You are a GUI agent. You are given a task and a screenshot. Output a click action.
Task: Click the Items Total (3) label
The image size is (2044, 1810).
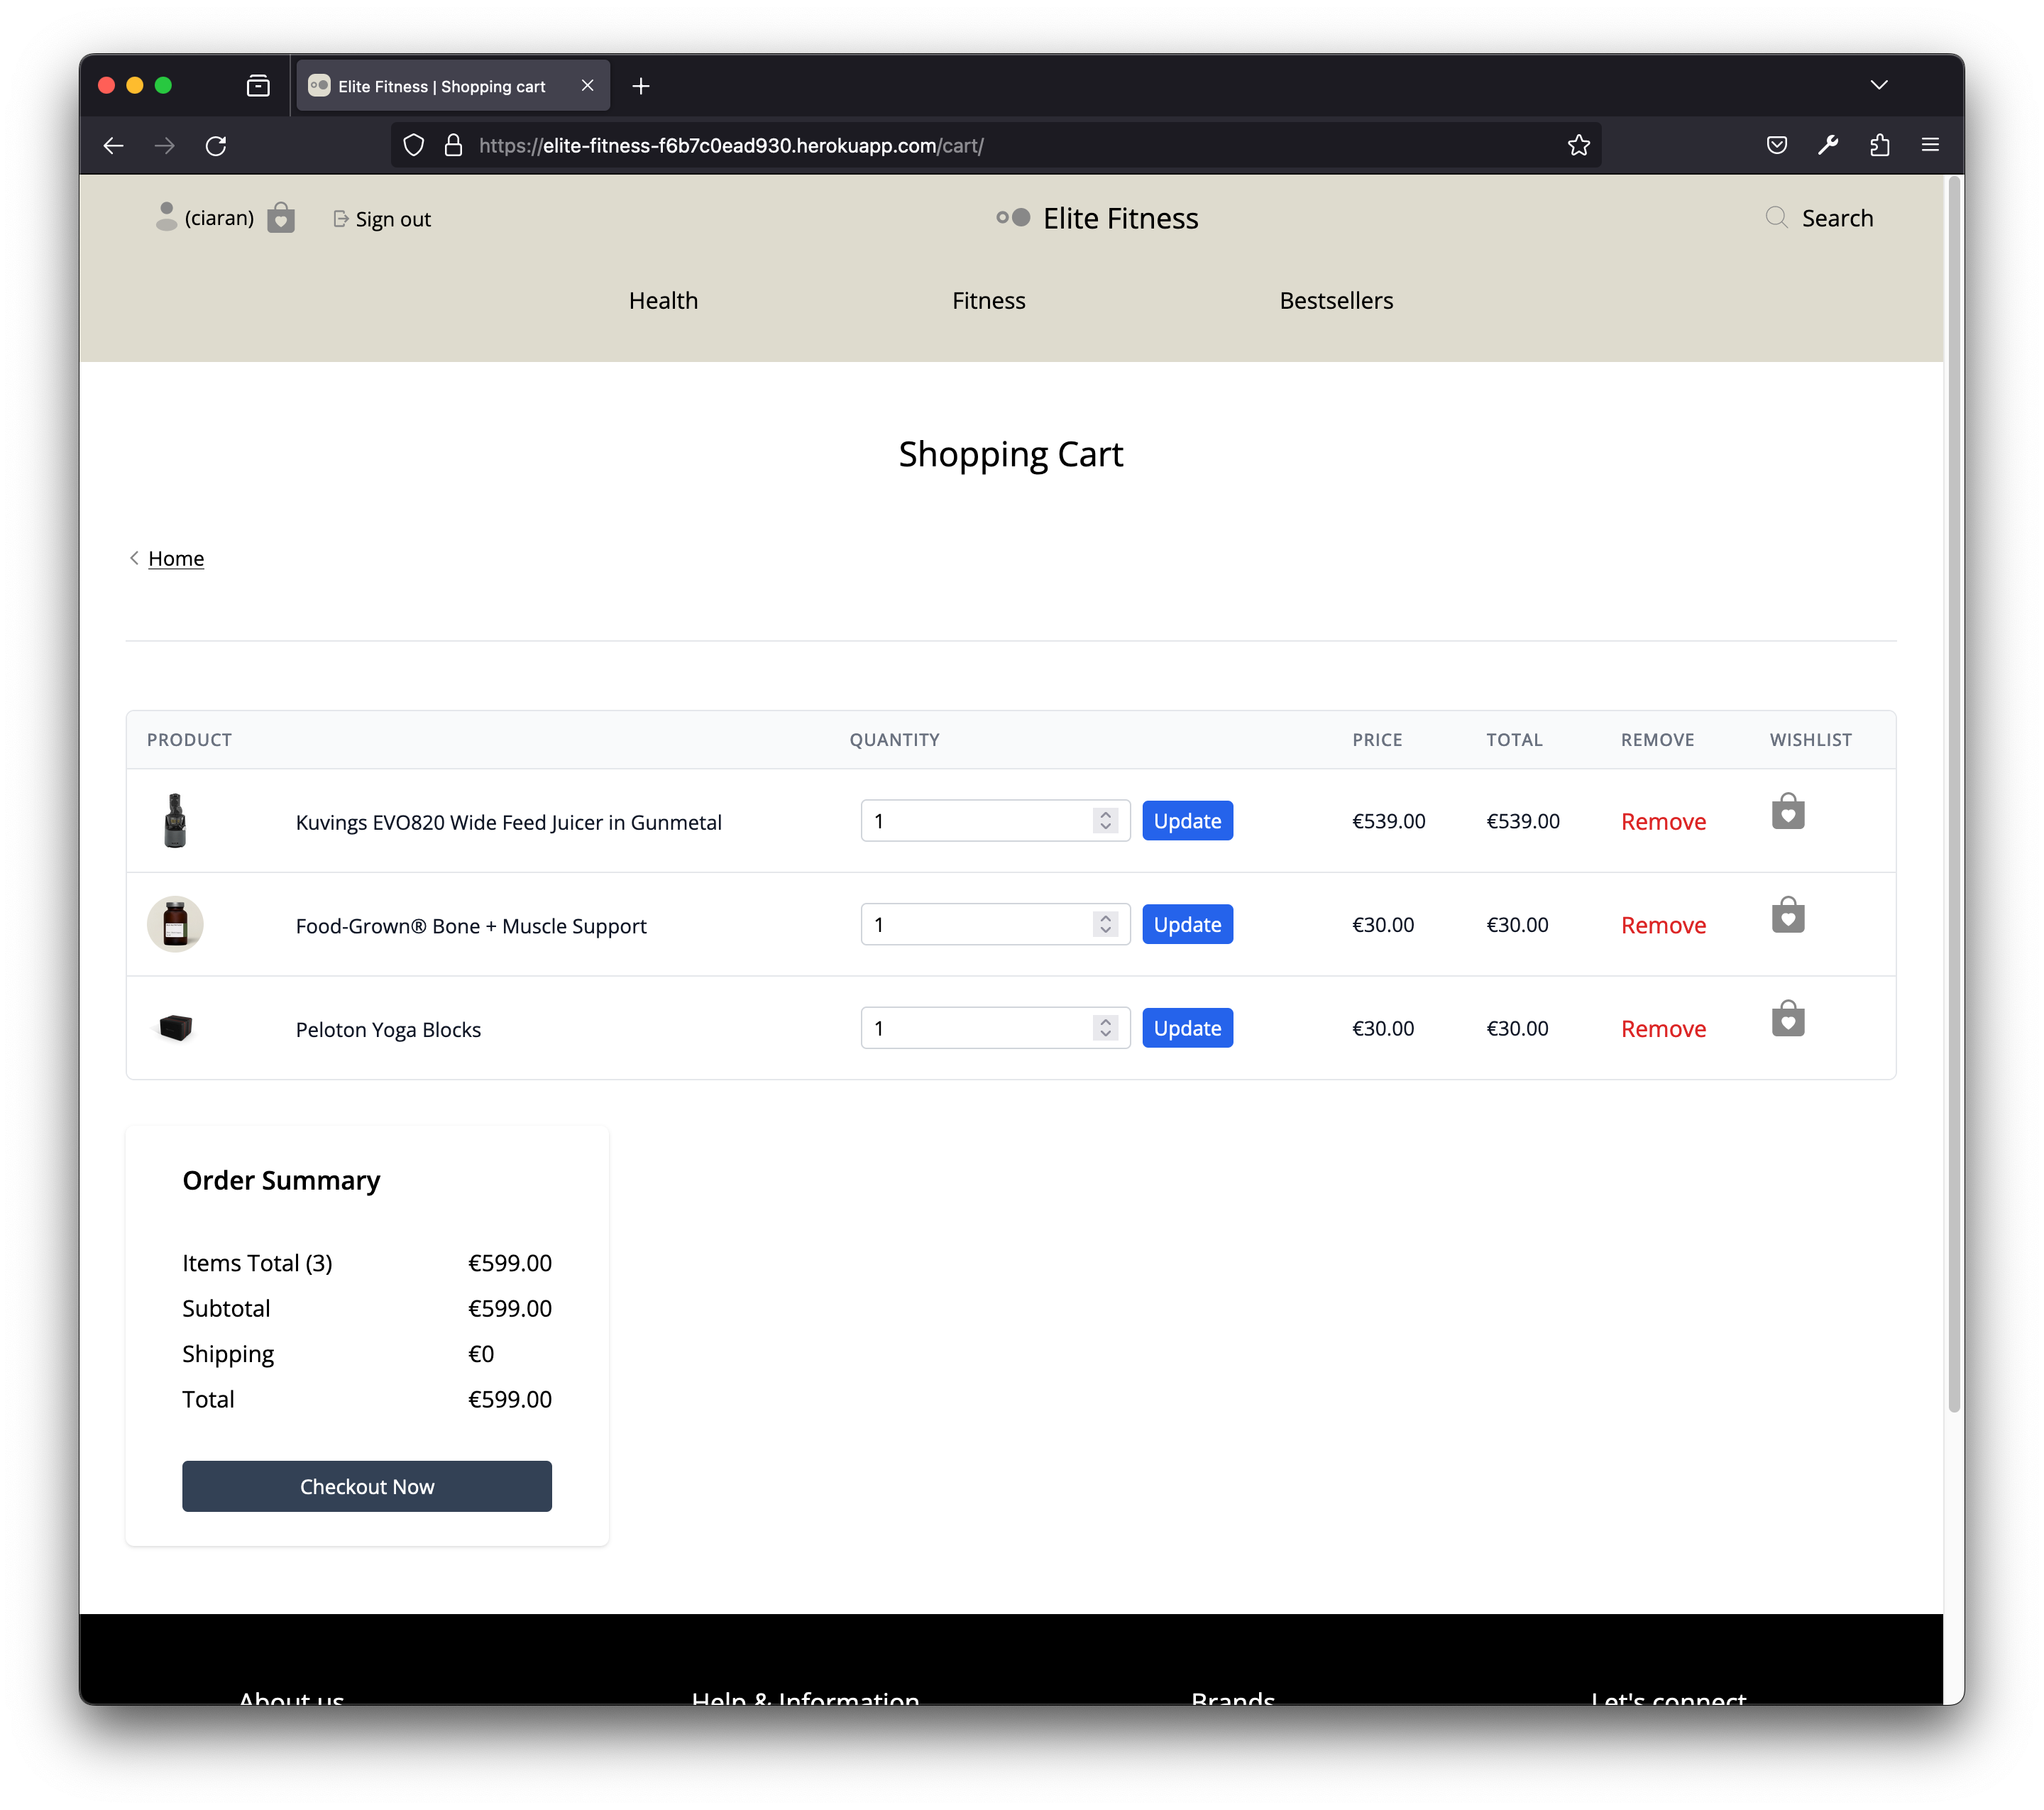257,1264
